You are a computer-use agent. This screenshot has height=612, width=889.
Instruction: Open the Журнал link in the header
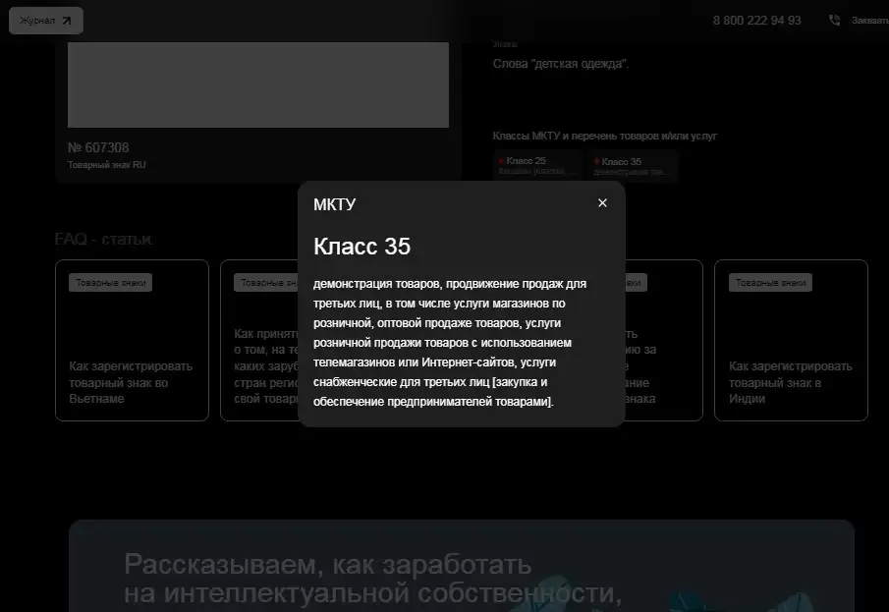(37, 21)
